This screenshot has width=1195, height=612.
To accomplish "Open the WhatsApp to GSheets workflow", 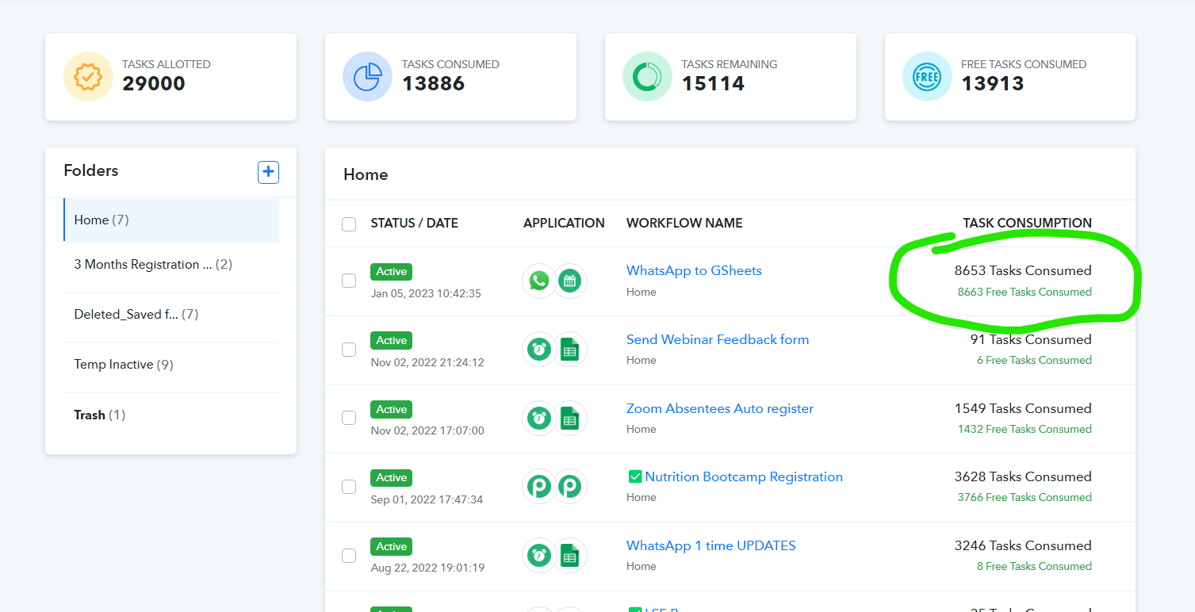I will point(694,270).
